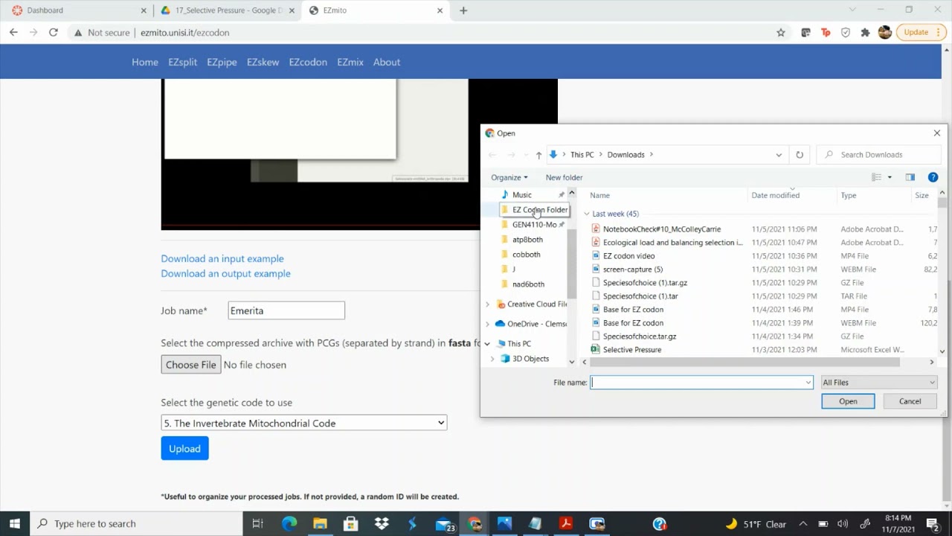Open the Chrome Extensions puzzle icon
This screenshot has height=536, width=952.
pyautogui.click(x=865, y=32)
